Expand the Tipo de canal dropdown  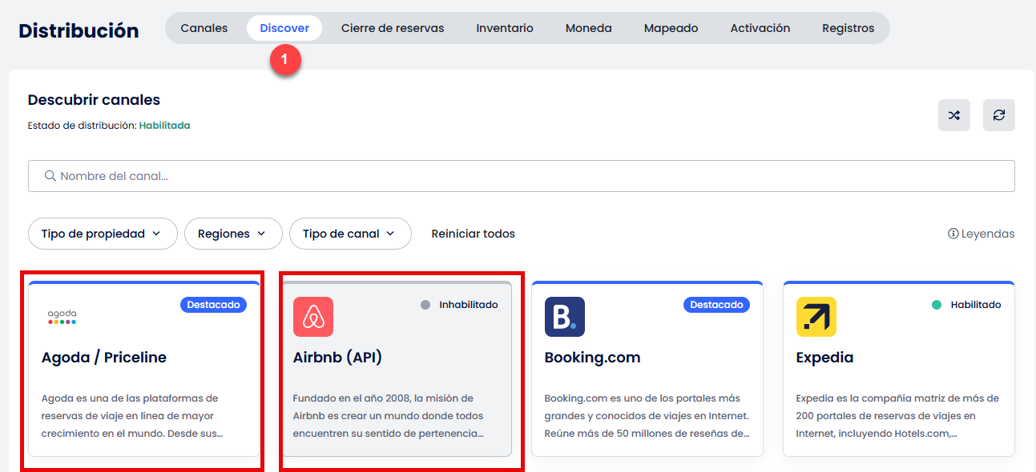point(349,234)
